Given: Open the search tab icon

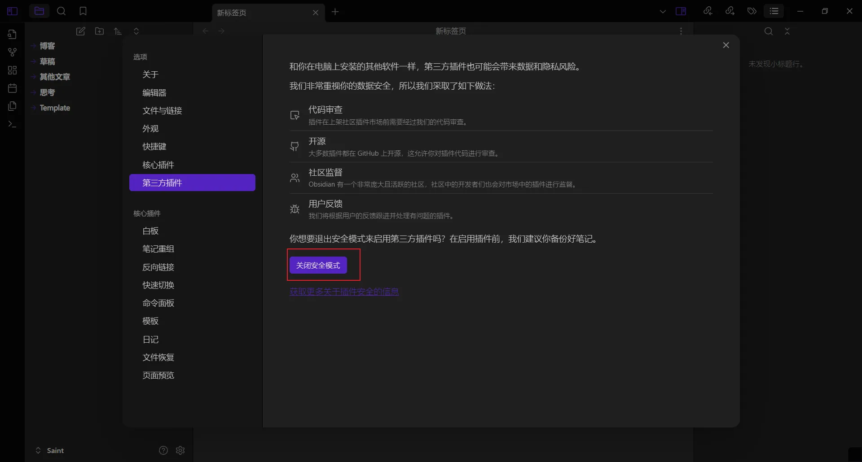Looking at the screenshot, I should [62, 11].
